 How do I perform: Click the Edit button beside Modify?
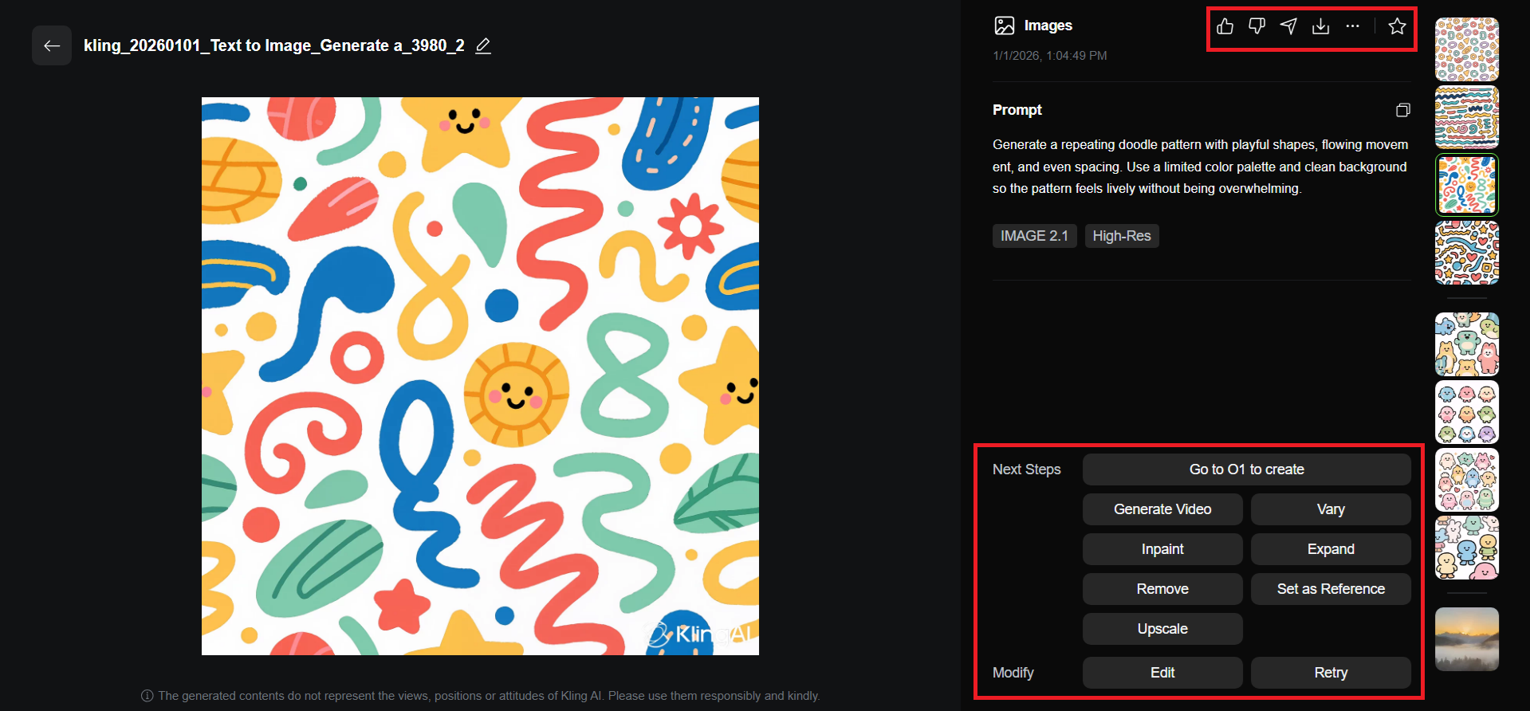[x=1162, y=673]
